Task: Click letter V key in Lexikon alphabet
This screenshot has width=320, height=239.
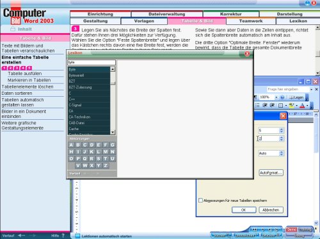Action: click(78, 165)
